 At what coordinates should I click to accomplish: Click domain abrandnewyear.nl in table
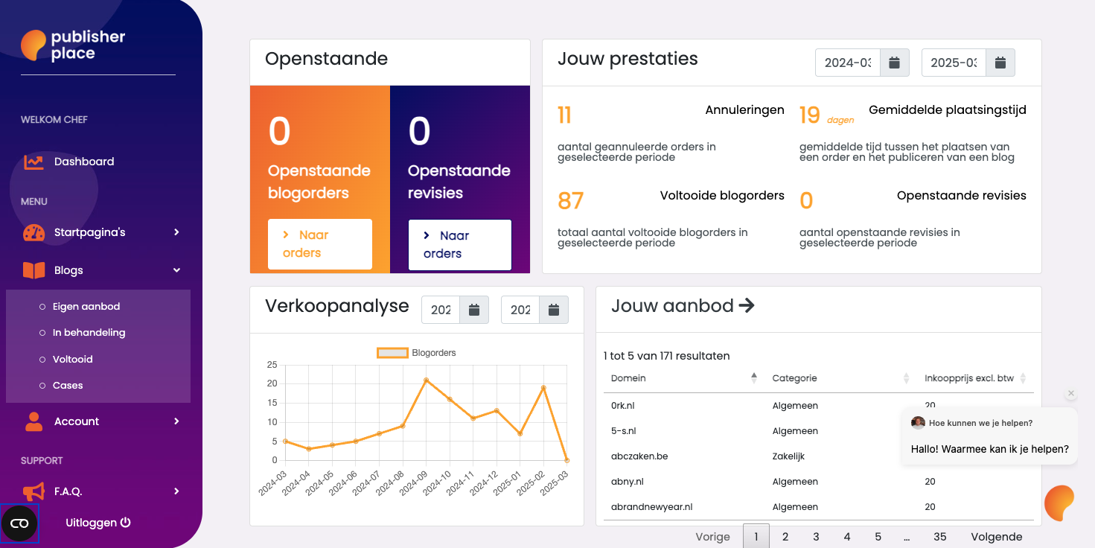652,507
